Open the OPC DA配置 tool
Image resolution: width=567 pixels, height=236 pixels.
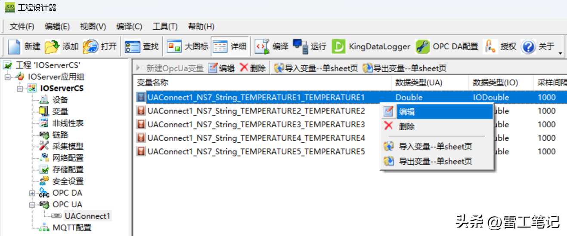[422, 46]
